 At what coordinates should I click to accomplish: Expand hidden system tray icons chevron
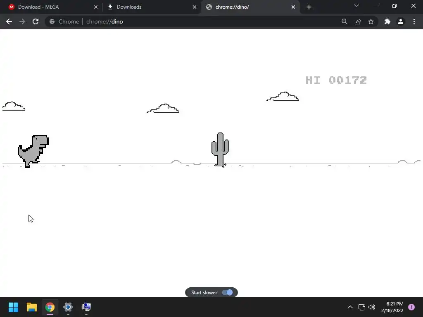coord(350,307)
